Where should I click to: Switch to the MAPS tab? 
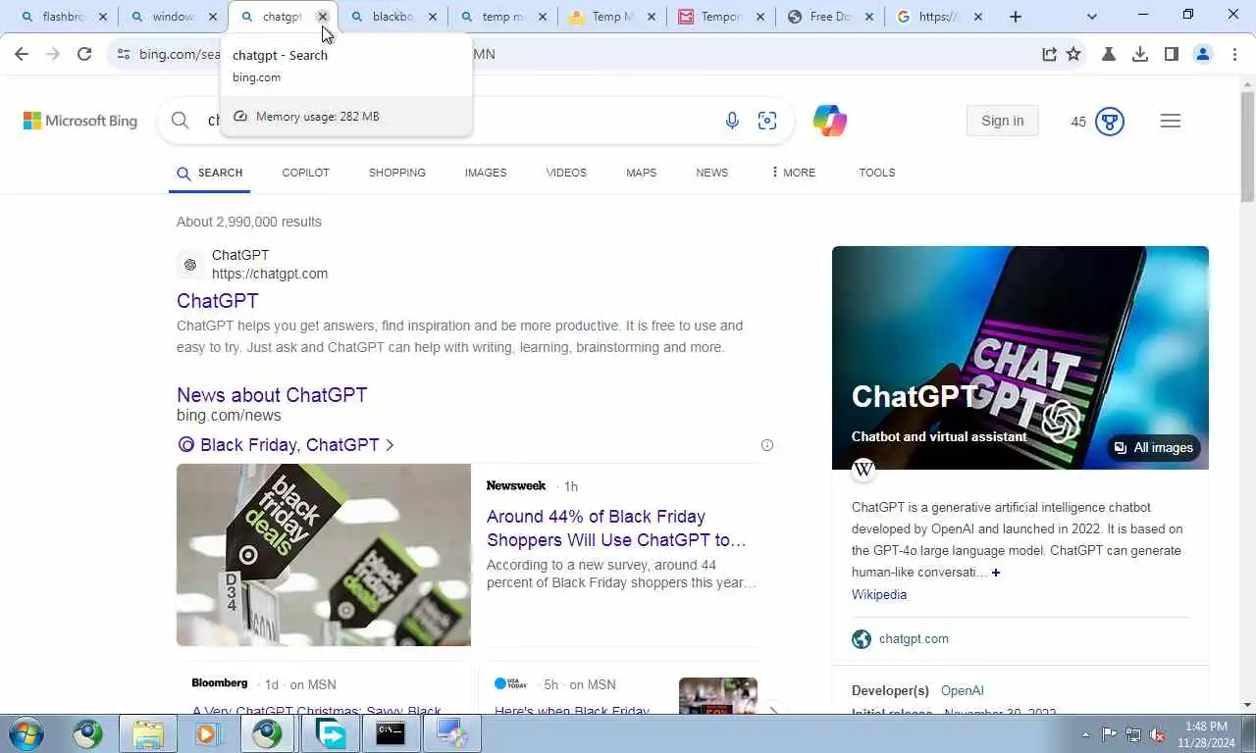click(x=641, y=173)
